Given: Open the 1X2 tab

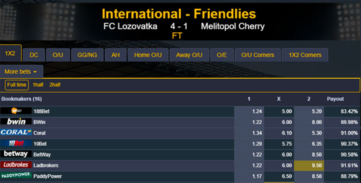Looking at the screenshot, I should [x=11, y=54].
